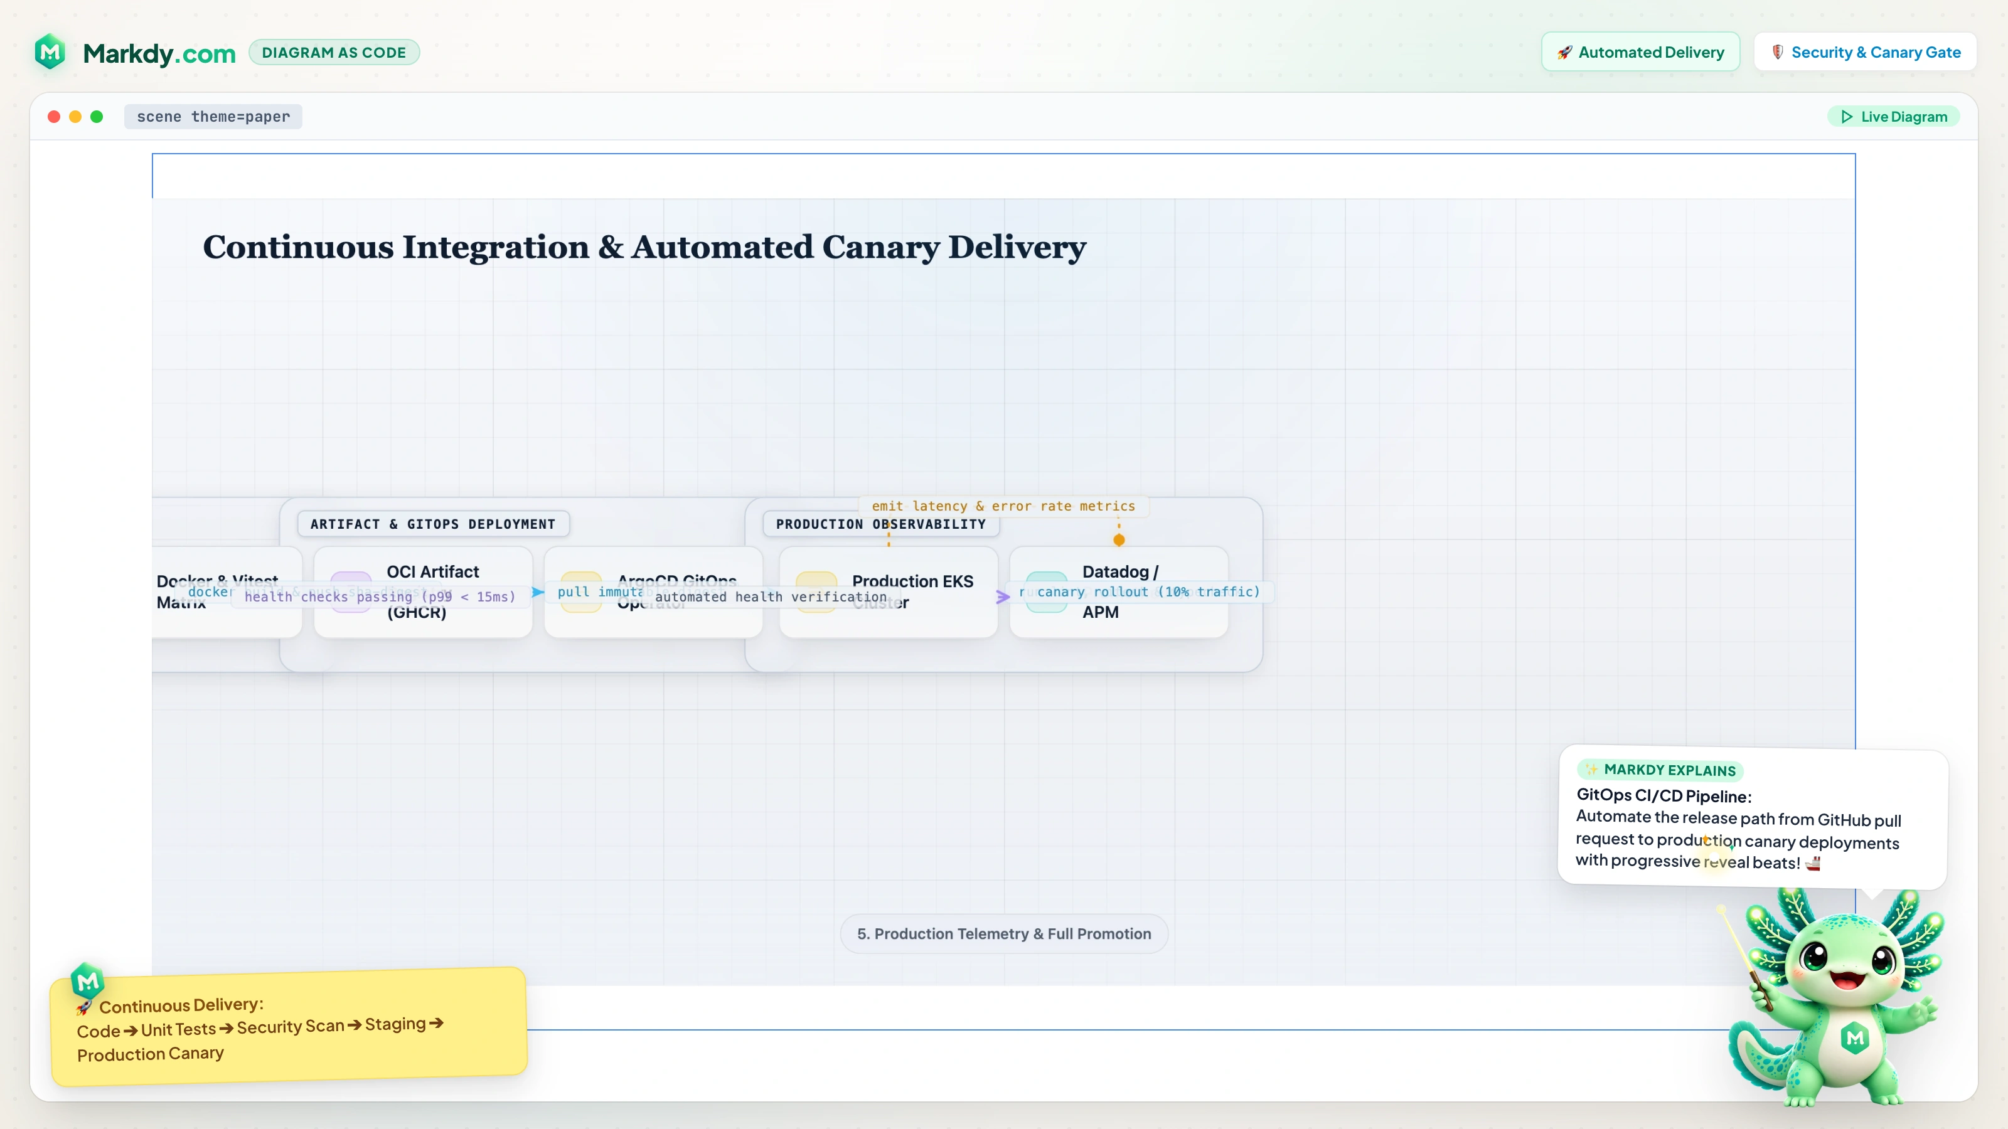
Task: Click the pull immutable edge label
Action: 601,591
